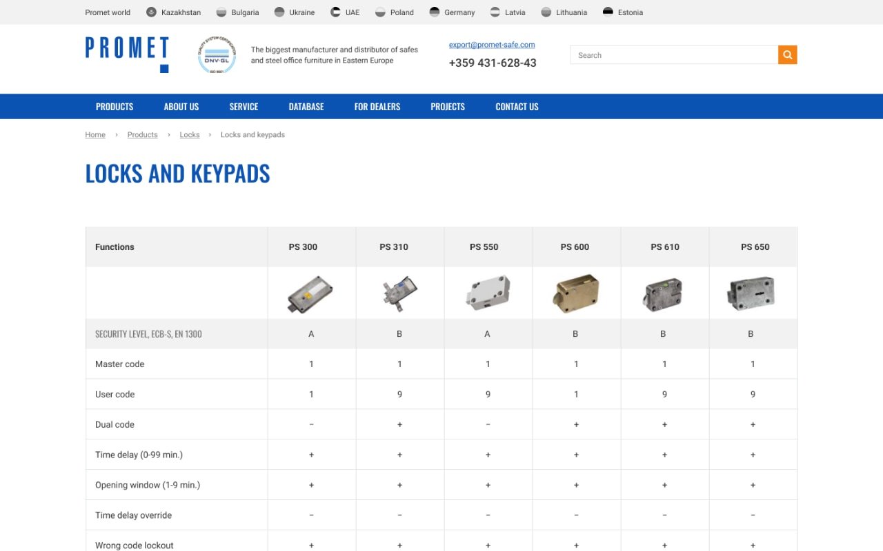The width and height of the screenshot is (883, 551).
Task: Click the 'Time delay (0-99 min.)' row label
Action: [139, 455]
